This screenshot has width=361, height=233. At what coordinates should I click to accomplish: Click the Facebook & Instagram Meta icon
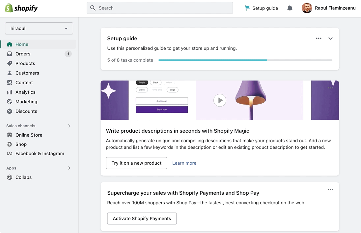(x=10, y=153)
